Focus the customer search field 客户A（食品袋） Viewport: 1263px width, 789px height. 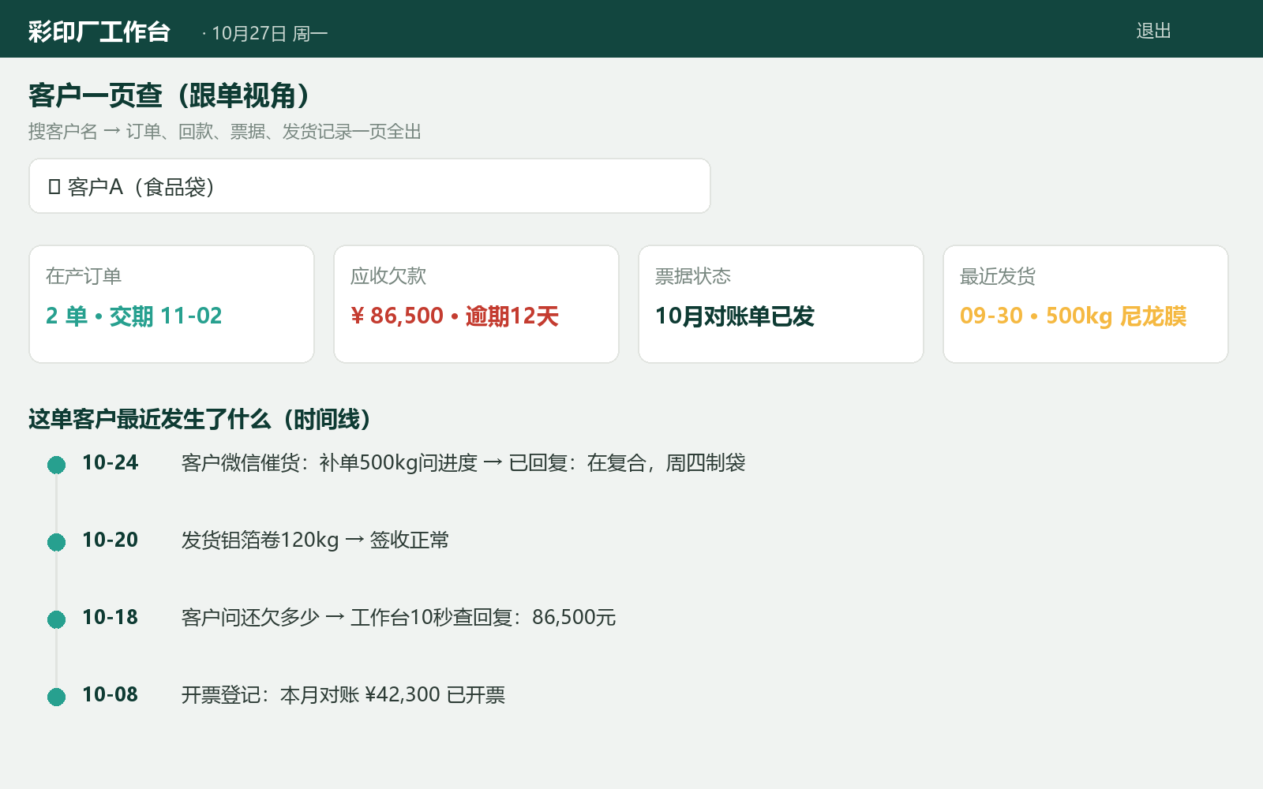(369, 186)
